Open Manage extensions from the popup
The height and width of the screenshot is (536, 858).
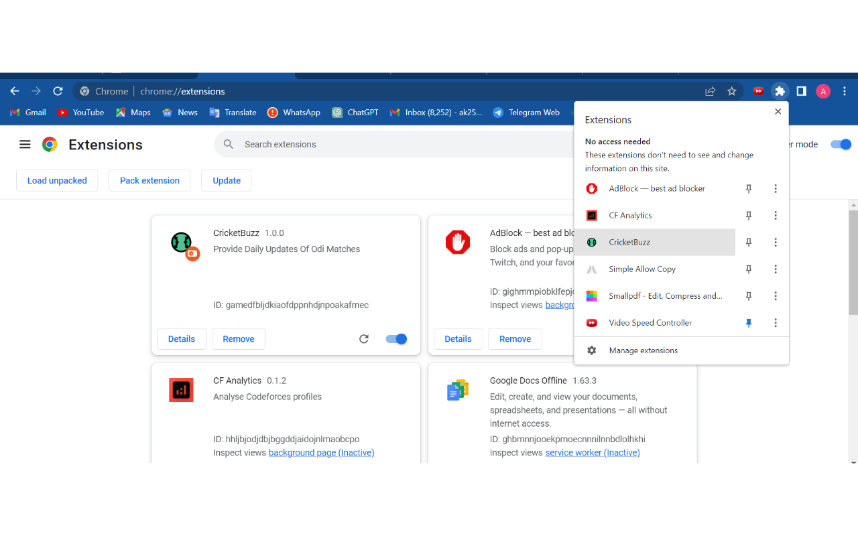tap(643, 350)
